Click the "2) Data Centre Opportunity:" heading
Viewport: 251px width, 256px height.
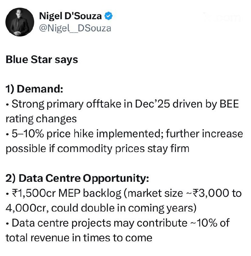(x=77, y=178)
